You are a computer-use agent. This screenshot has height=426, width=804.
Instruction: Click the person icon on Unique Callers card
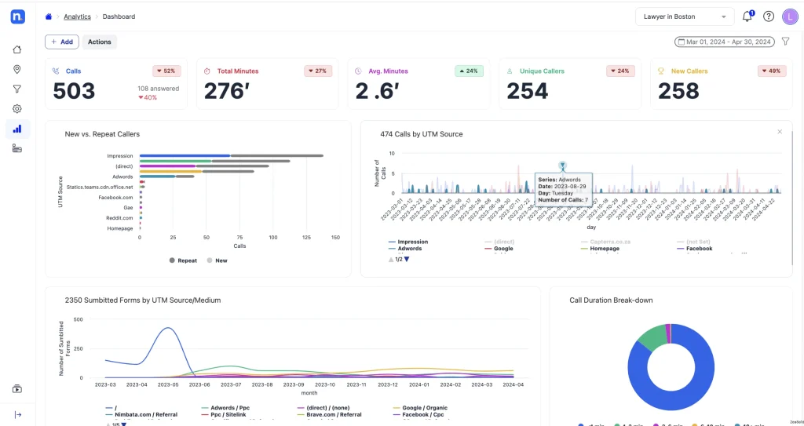509,71
